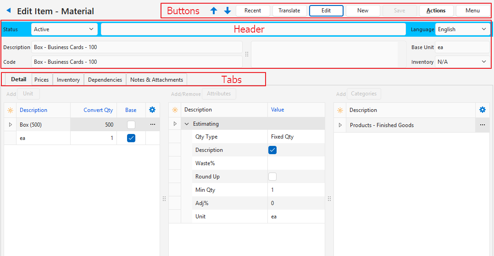The width and height of the screenshot is (494, 256).
Task: Click the splitter handle between units and attributes
Action: coord(164,199)
